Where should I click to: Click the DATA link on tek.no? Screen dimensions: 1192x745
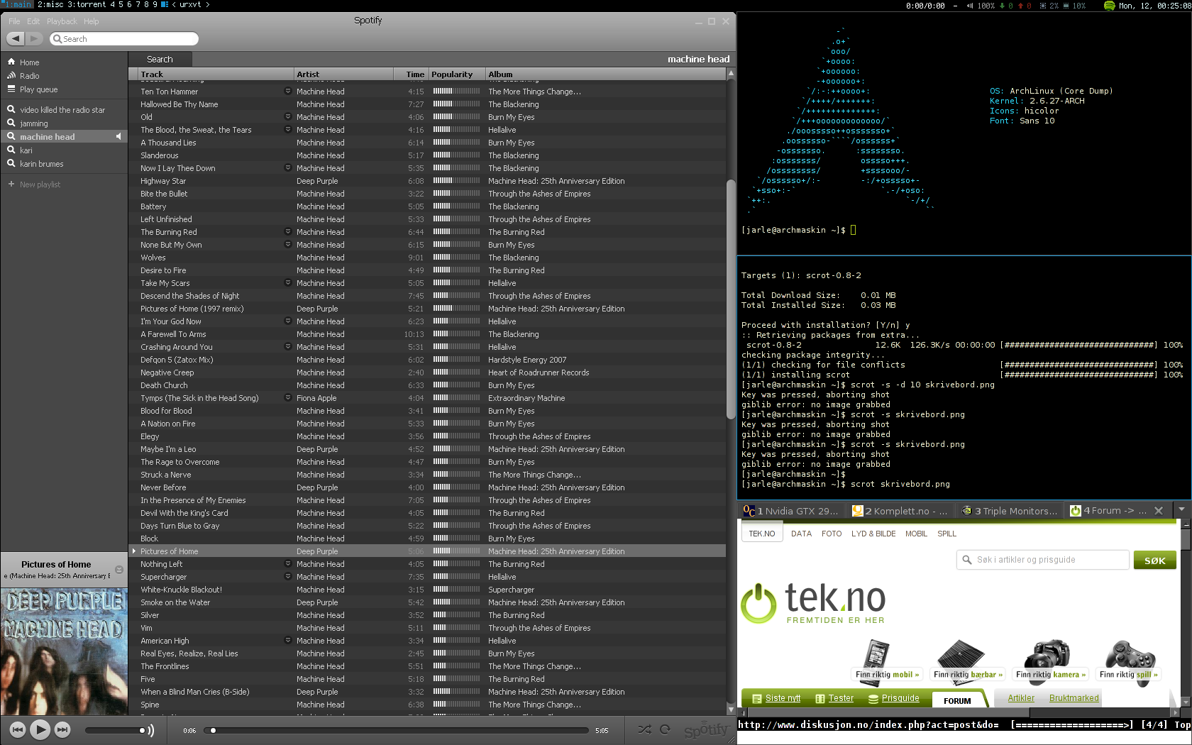[x=801, y=534]
